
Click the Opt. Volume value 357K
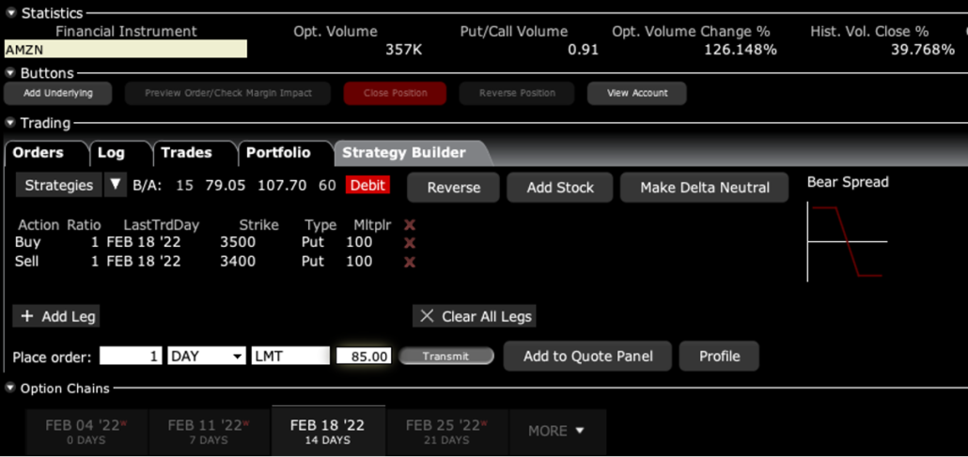[404, 50]
